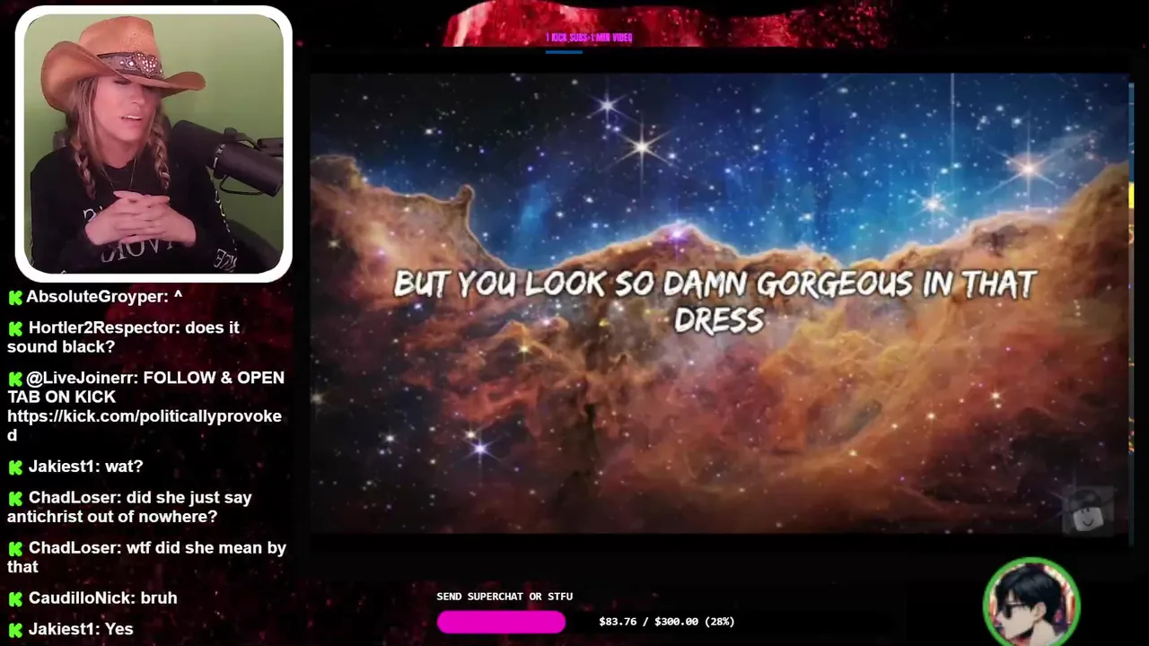Click the Kick icon beside AbsoluteGroyper
The image size is (1149, 646).
[x=15, y=297]
